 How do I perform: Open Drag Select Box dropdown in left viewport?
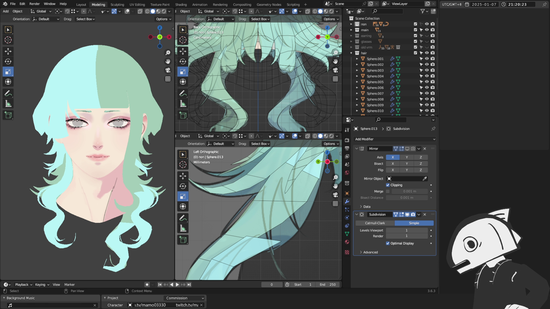point(85,19)
